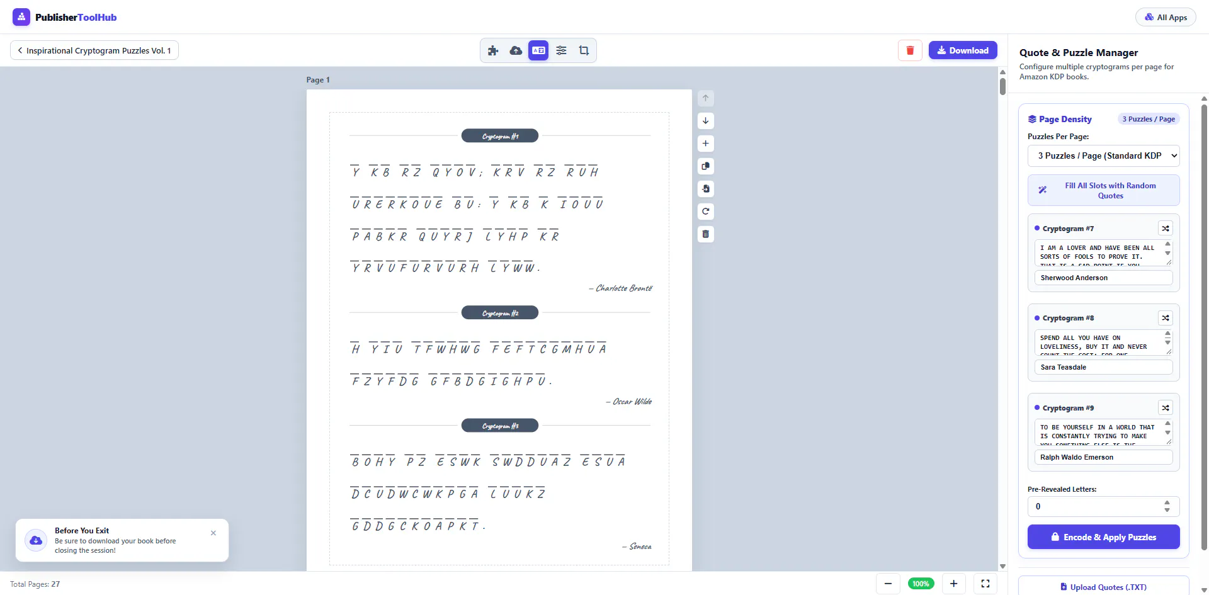
Task: Duplicate the page with copy icon
Action: (705, 166)
